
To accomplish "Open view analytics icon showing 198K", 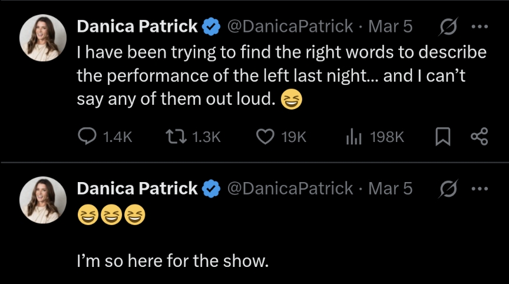I will 353,137.
